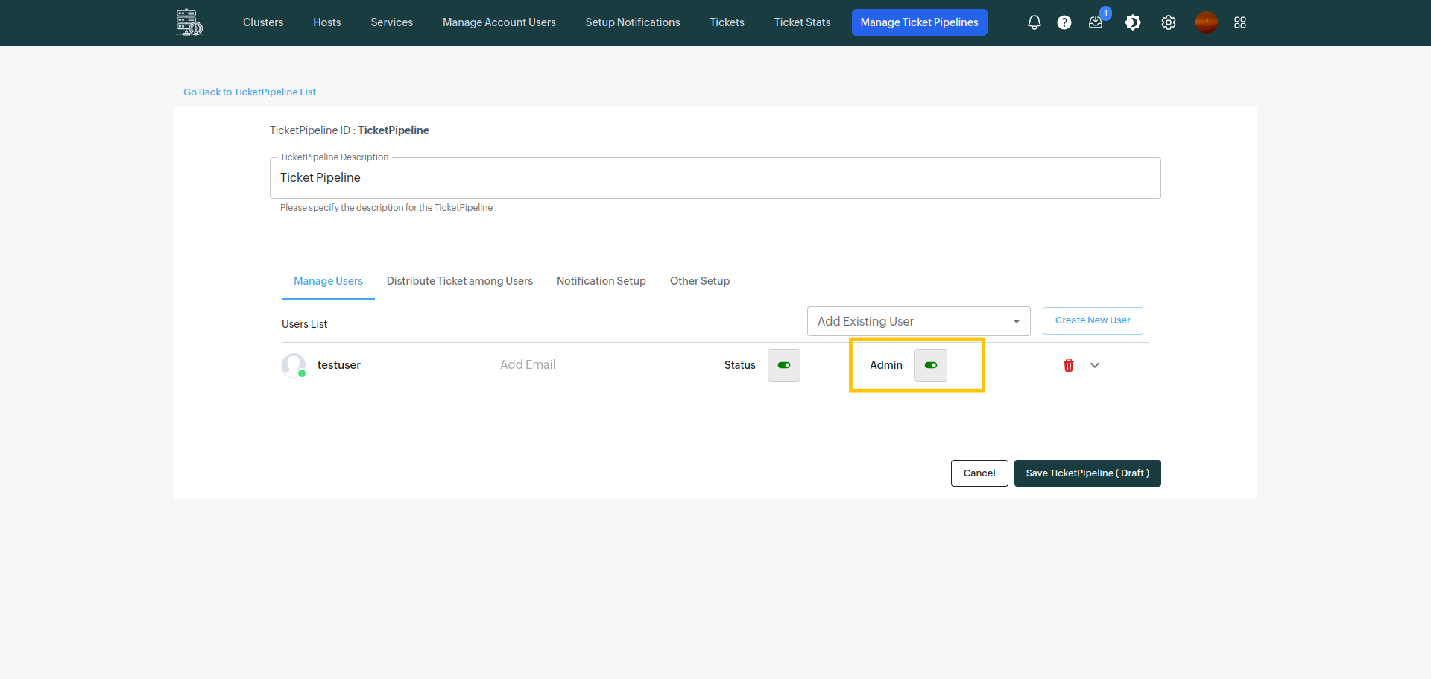Click testuser's avatar icon
The width and height of the screenshot is (1431, 679).
(x=294, y=365)
